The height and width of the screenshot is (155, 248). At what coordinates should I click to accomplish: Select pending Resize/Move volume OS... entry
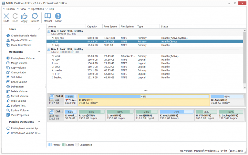point(23,133)
